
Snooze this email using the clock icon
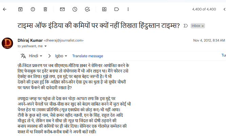click(75, 10)
